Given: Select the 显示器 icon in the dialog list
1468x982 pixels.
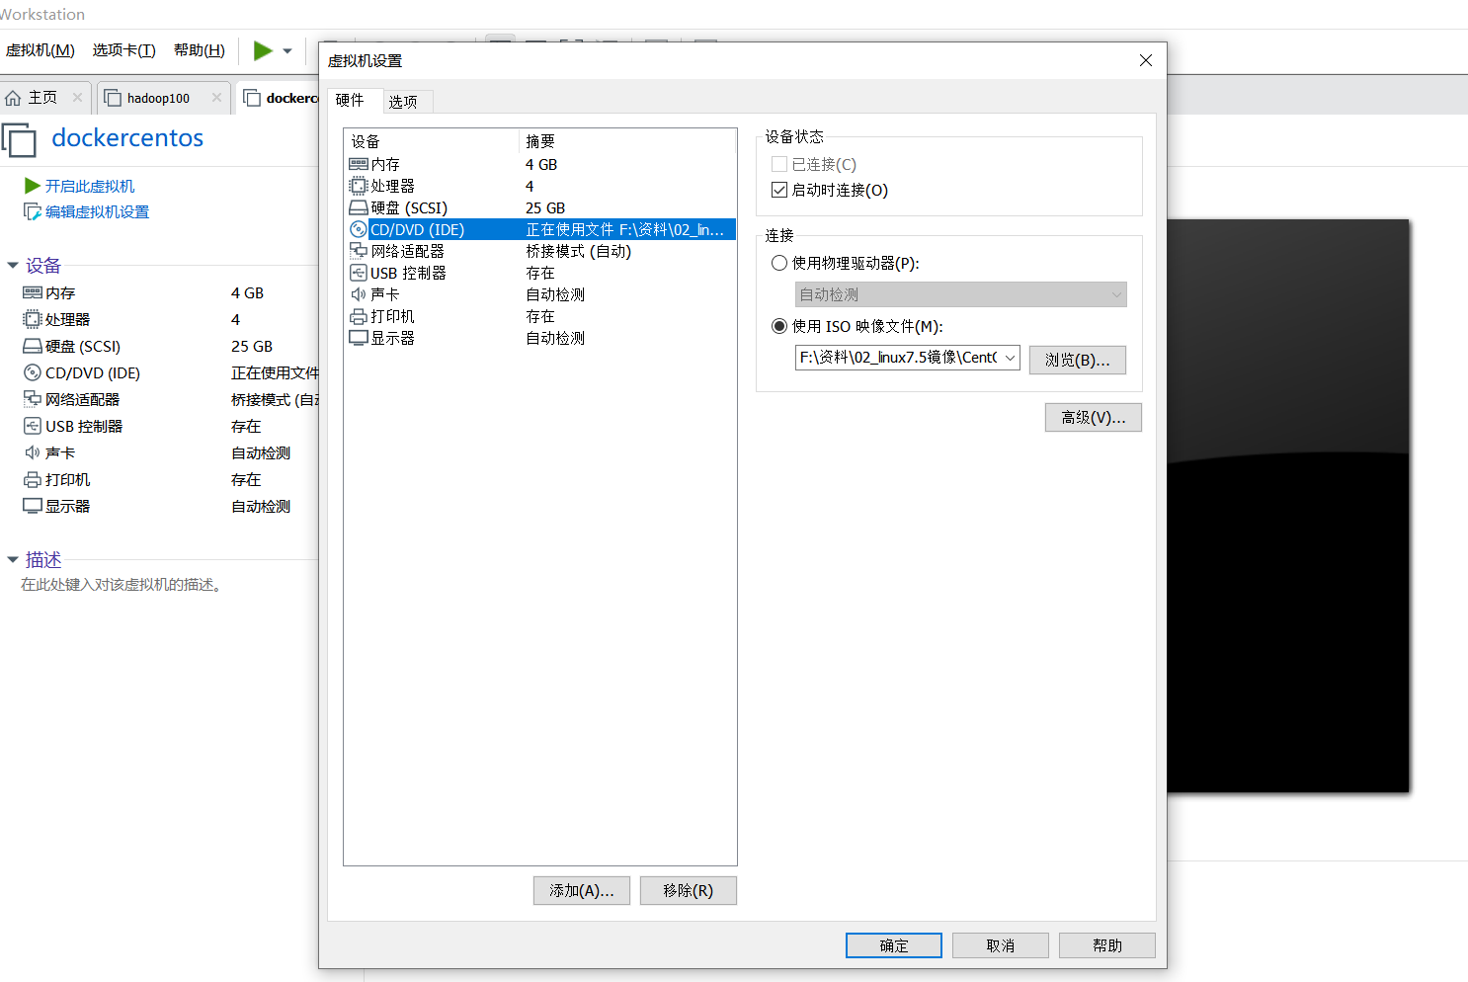Looking at the screenshot, I should pos(359,338).
